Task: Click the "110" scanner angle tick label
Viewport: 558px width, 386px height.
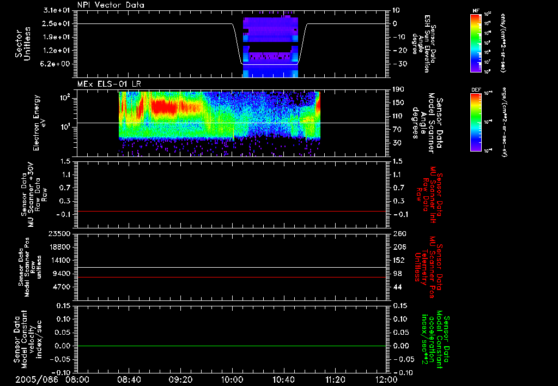Action: point(398,116)
